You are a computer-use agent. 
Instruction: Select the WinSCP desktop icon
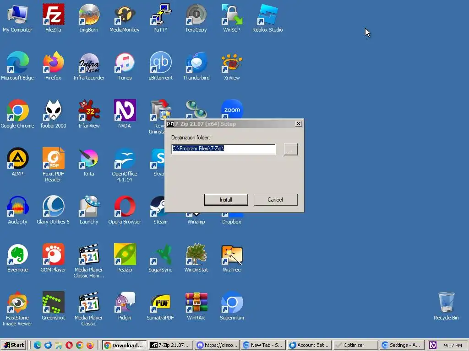tap(231, 18)
